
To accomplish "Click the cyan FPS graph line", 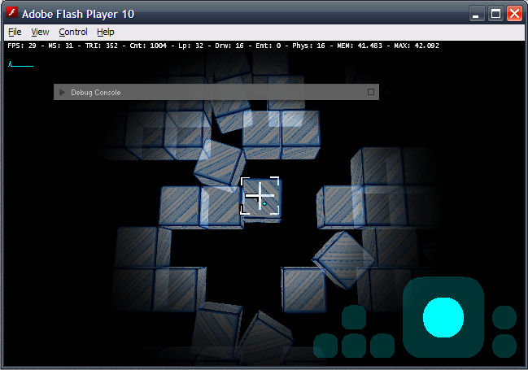I will [20, 64].
